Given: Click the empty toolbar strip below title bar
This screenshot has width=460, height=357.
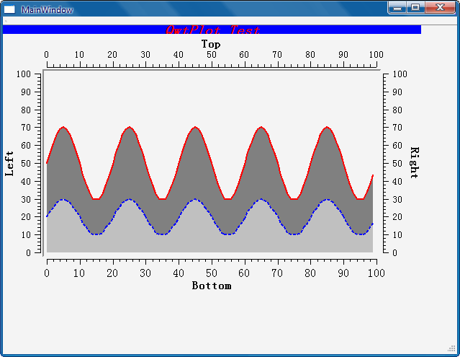Looking at the screenshot, I should click(x=230, y=21).
